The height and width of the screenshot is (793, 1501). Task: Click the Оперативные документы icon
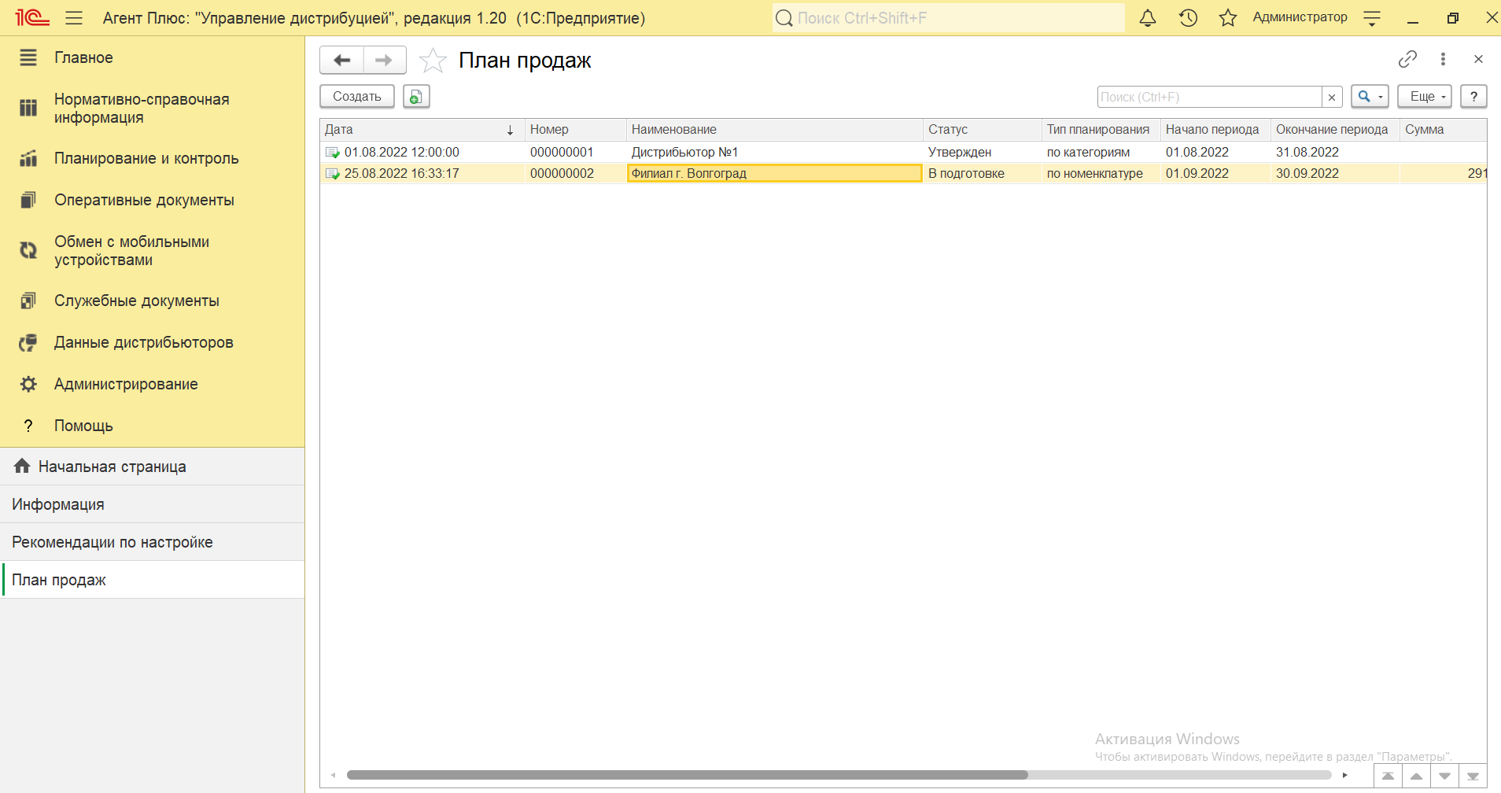point(28,200)
